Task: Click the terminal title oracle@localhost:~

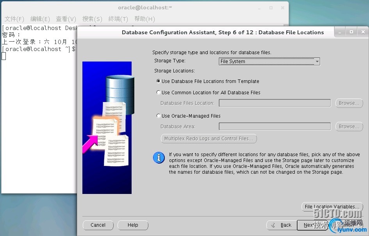Action: click(x=145, y=7)
